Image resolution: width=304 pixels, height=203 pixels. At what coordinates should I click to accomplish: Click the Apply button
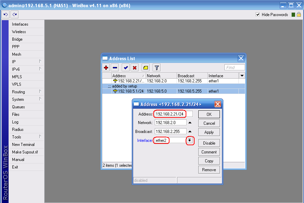click(209, 132)
